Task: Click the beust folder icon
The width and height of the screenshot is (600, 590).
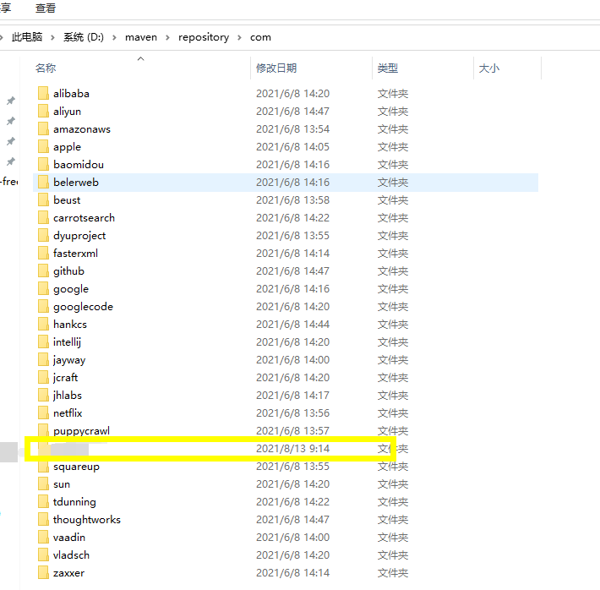Action: coord(43,199)
